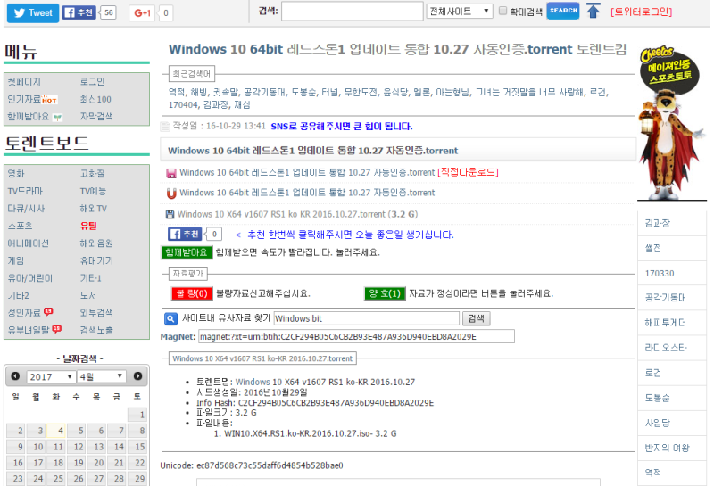This screenshot has width=714, height=486.
Task: Open 인기자료 in the menu
Action: [x=24, y=99]
